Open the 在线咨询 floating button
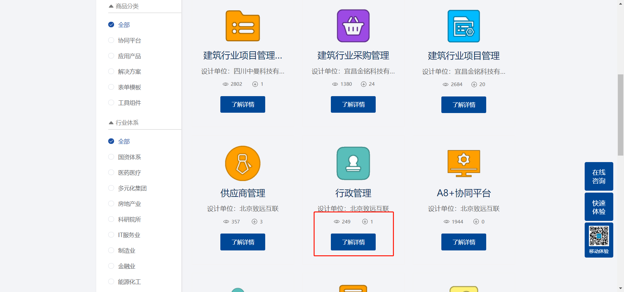This screenshot has width=624, height=292. 599,176
